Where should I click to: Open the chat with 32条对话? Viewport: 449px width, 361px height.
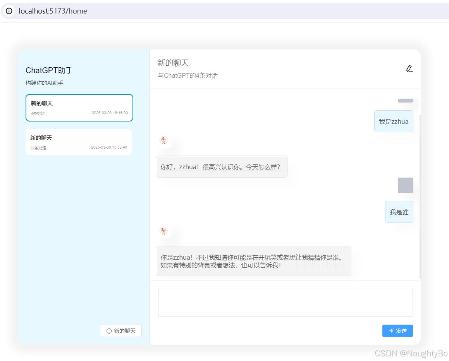[x=79, y=142]
